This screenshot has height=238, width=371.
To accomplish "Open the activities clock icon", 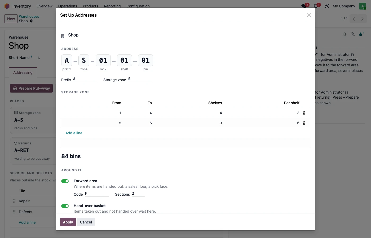I will tap(316, 6).
